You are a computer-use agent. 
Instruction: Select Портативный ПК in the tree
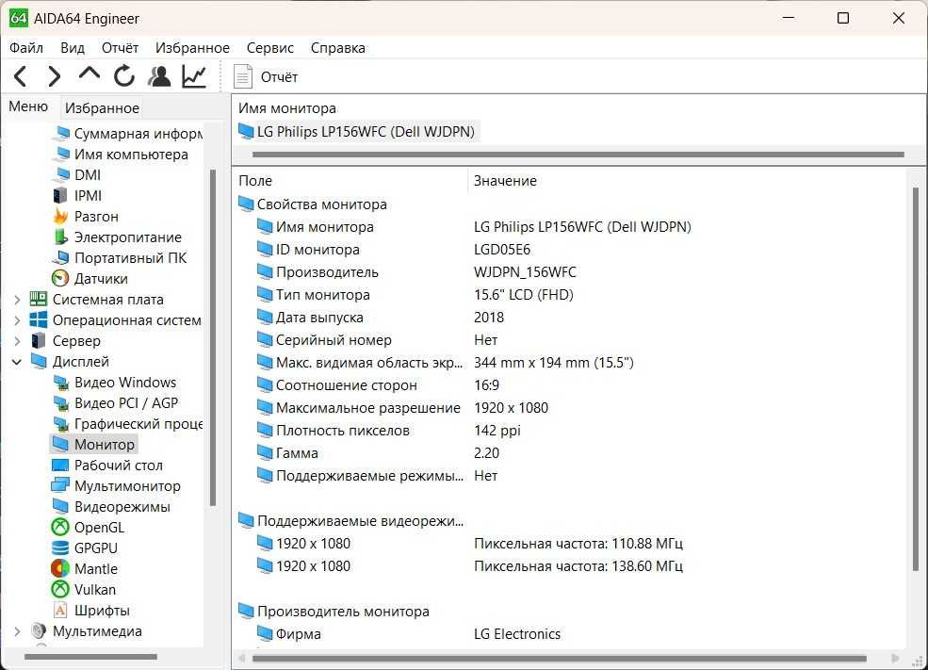click(120, 258)
